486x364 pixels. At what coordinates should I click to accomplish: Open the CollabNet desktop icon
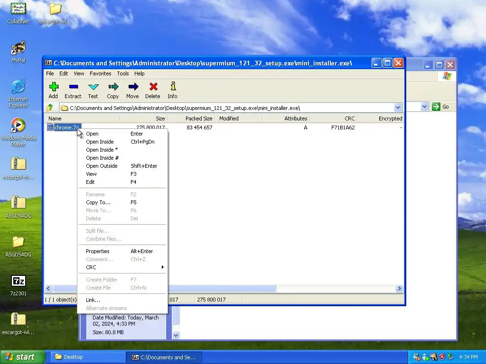pyautogui.click(x=19, y=13)
